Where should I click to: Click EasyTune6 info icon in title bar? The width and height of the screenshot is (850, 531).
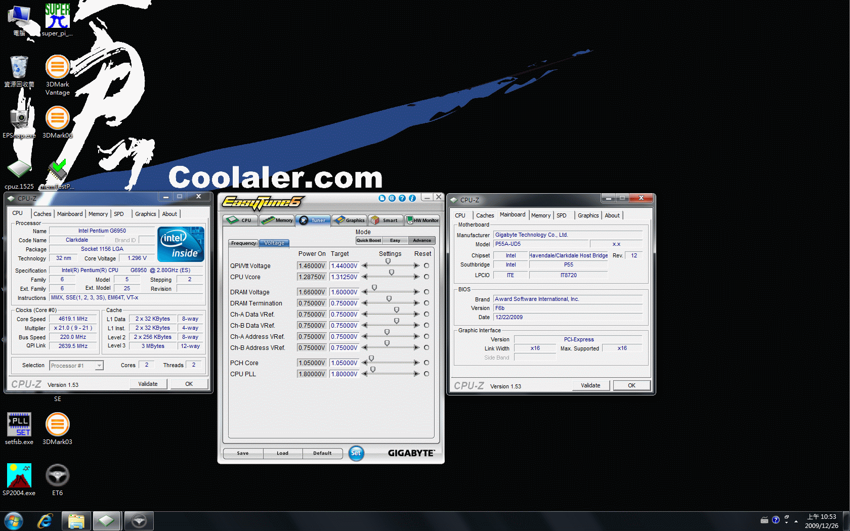click(412, 198)
